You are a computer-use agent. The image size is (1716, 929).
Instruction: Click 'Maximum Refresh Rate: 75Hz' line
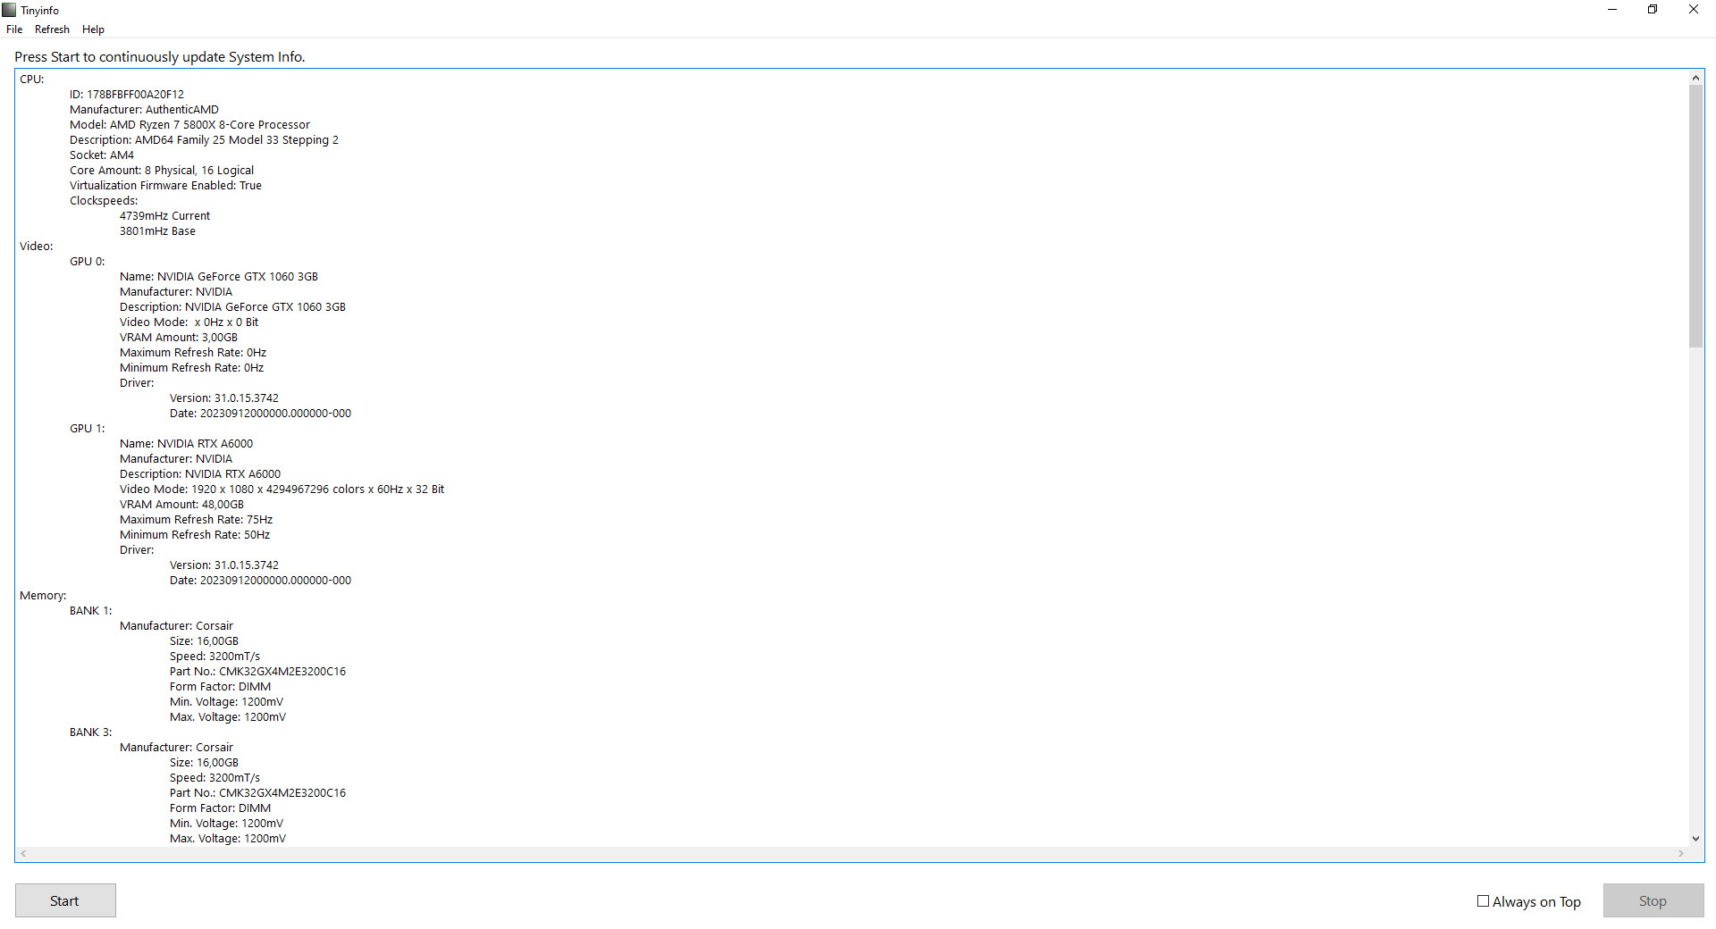point(196,520)
